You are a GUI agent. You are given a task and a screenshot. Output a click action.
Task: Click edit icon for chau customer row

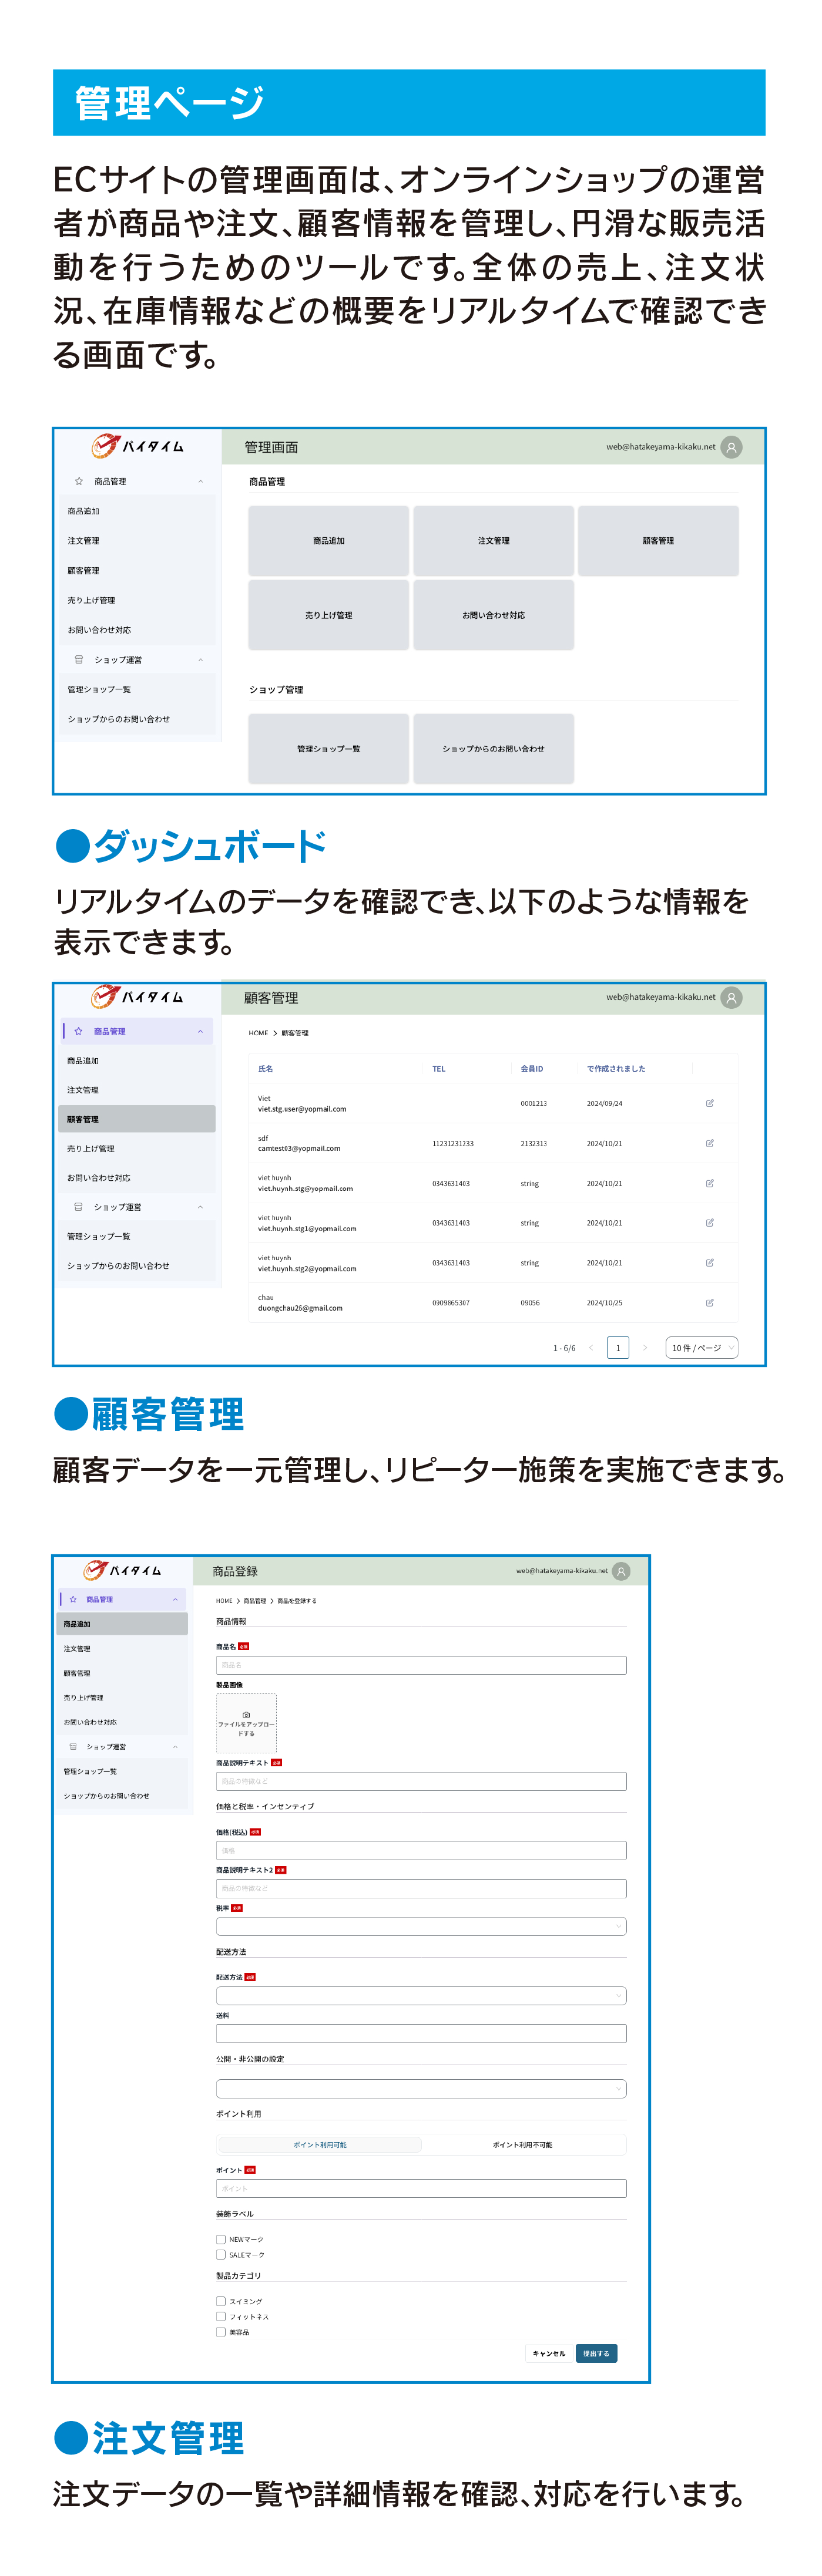(x=709, y=1302)
